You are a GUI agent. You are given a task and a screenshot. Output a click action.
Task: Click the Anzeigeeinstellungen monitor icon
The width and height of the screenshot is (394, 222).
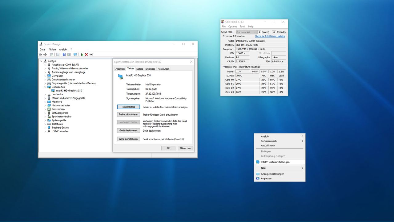pyautogui.click(x=258, y=174)
